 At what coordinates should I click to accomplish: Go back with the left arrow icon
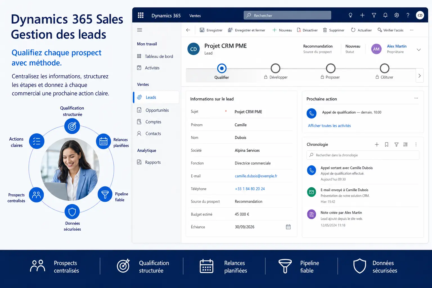(188, 30)
